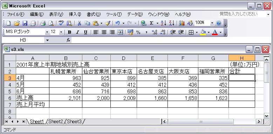The image size is (273, 134).
Task: Click the Sort Ascending icon
Action: (x=163, y=23)
